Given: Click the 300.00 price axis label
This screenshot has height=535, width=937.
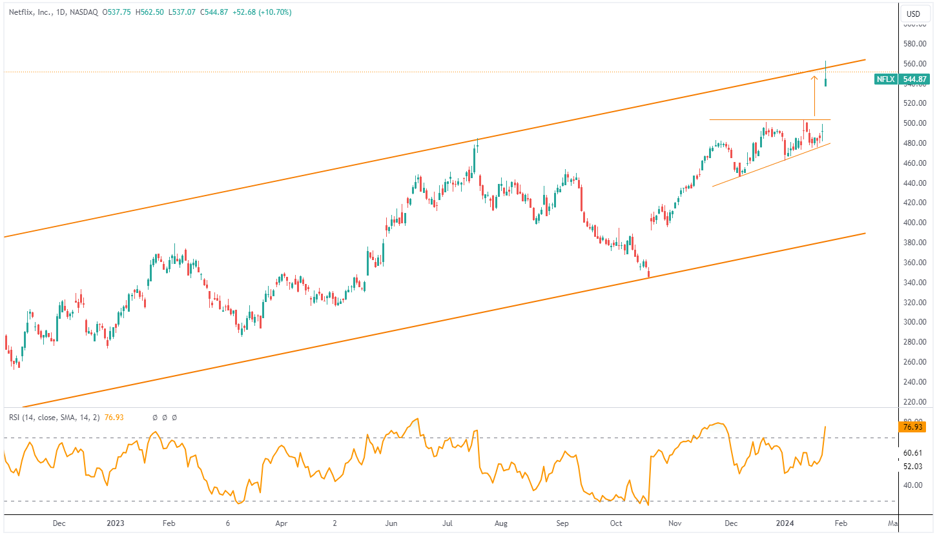Looking at the screenshot, I should (x=916, y=322).
